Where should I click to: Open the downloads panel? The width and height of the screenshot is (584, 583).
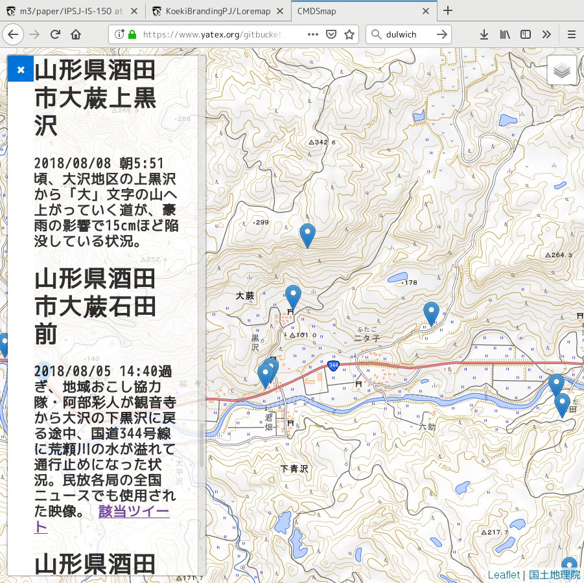pyautogui.click(x=484, y=35)
